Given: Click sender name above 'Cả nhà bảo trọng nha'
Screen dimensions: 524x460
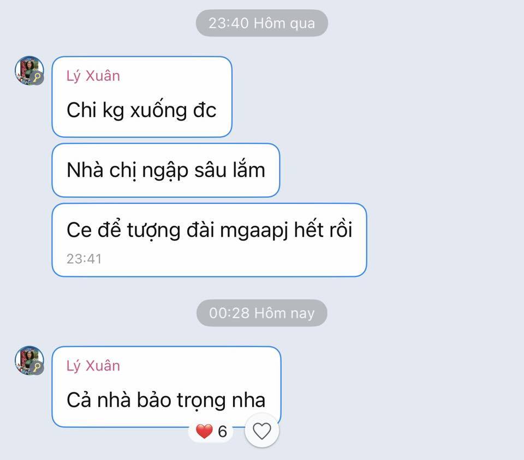Looking at the screenshot, I should click(93, 366).
